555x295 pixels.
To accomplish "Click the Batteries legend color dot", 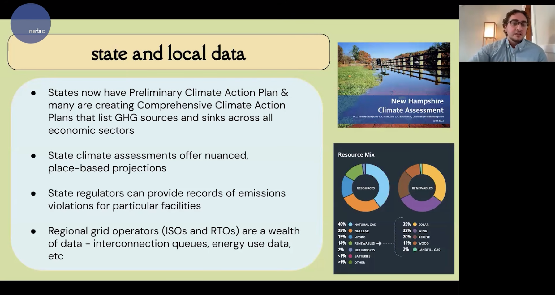I will click(351, 256).
